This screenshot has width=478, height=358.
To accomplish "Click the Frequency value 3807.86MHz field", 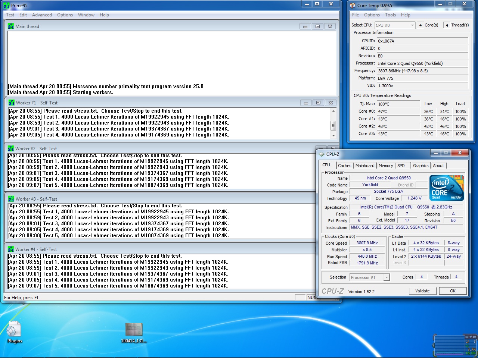I will (x=422, y=71).
